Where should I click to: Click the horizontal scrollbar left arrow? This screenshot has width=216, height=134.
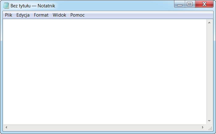tap(6, 128)
